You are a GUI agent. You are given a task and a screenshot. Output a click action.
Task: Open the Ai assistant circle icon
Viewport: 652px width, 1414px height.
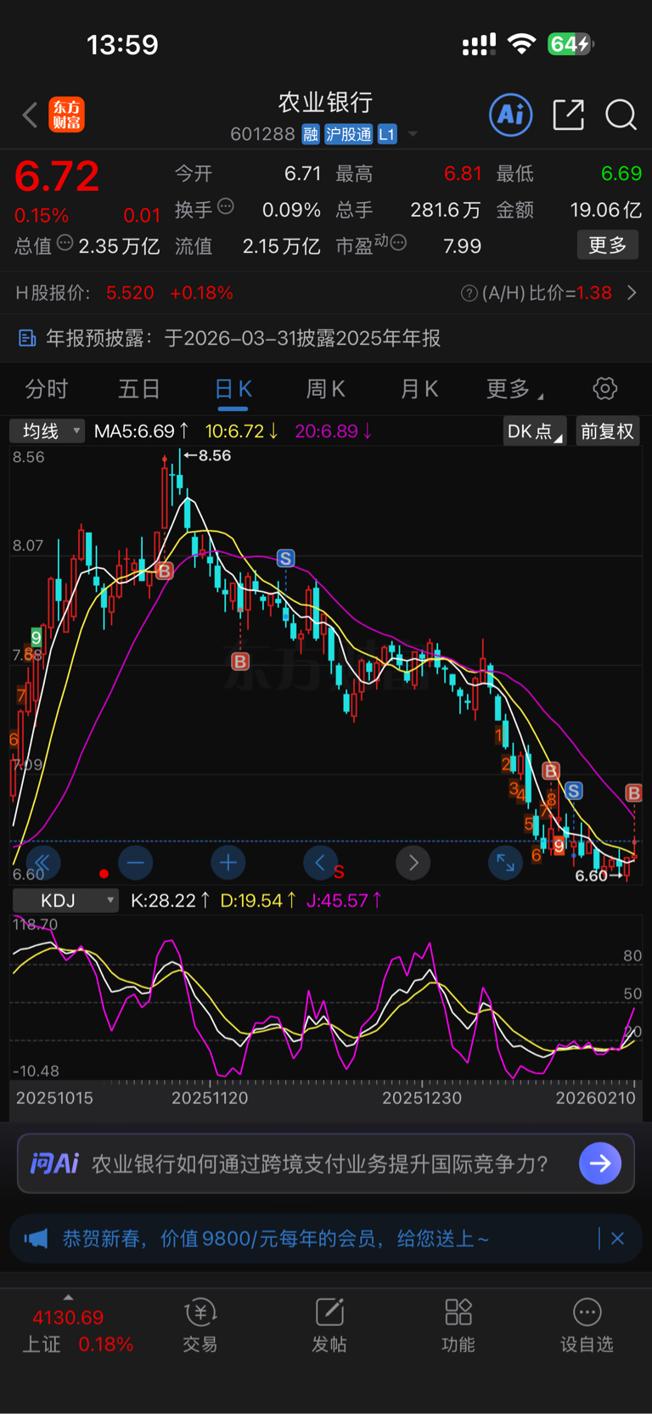511,115
